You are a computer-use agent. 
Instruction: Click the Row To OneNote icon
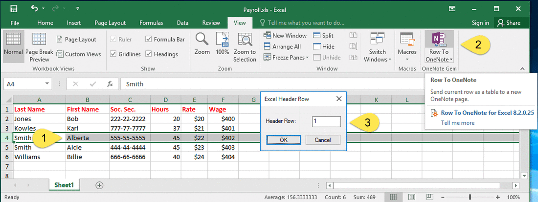point(439,39)
